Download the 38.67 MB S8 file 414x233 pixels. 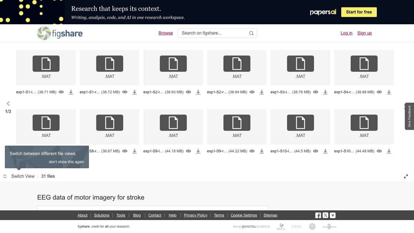click(135, 151)
